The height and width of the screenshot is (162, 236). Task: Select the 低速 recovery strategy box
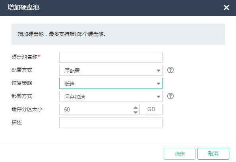pyautogui.click(x=111, y=83)
